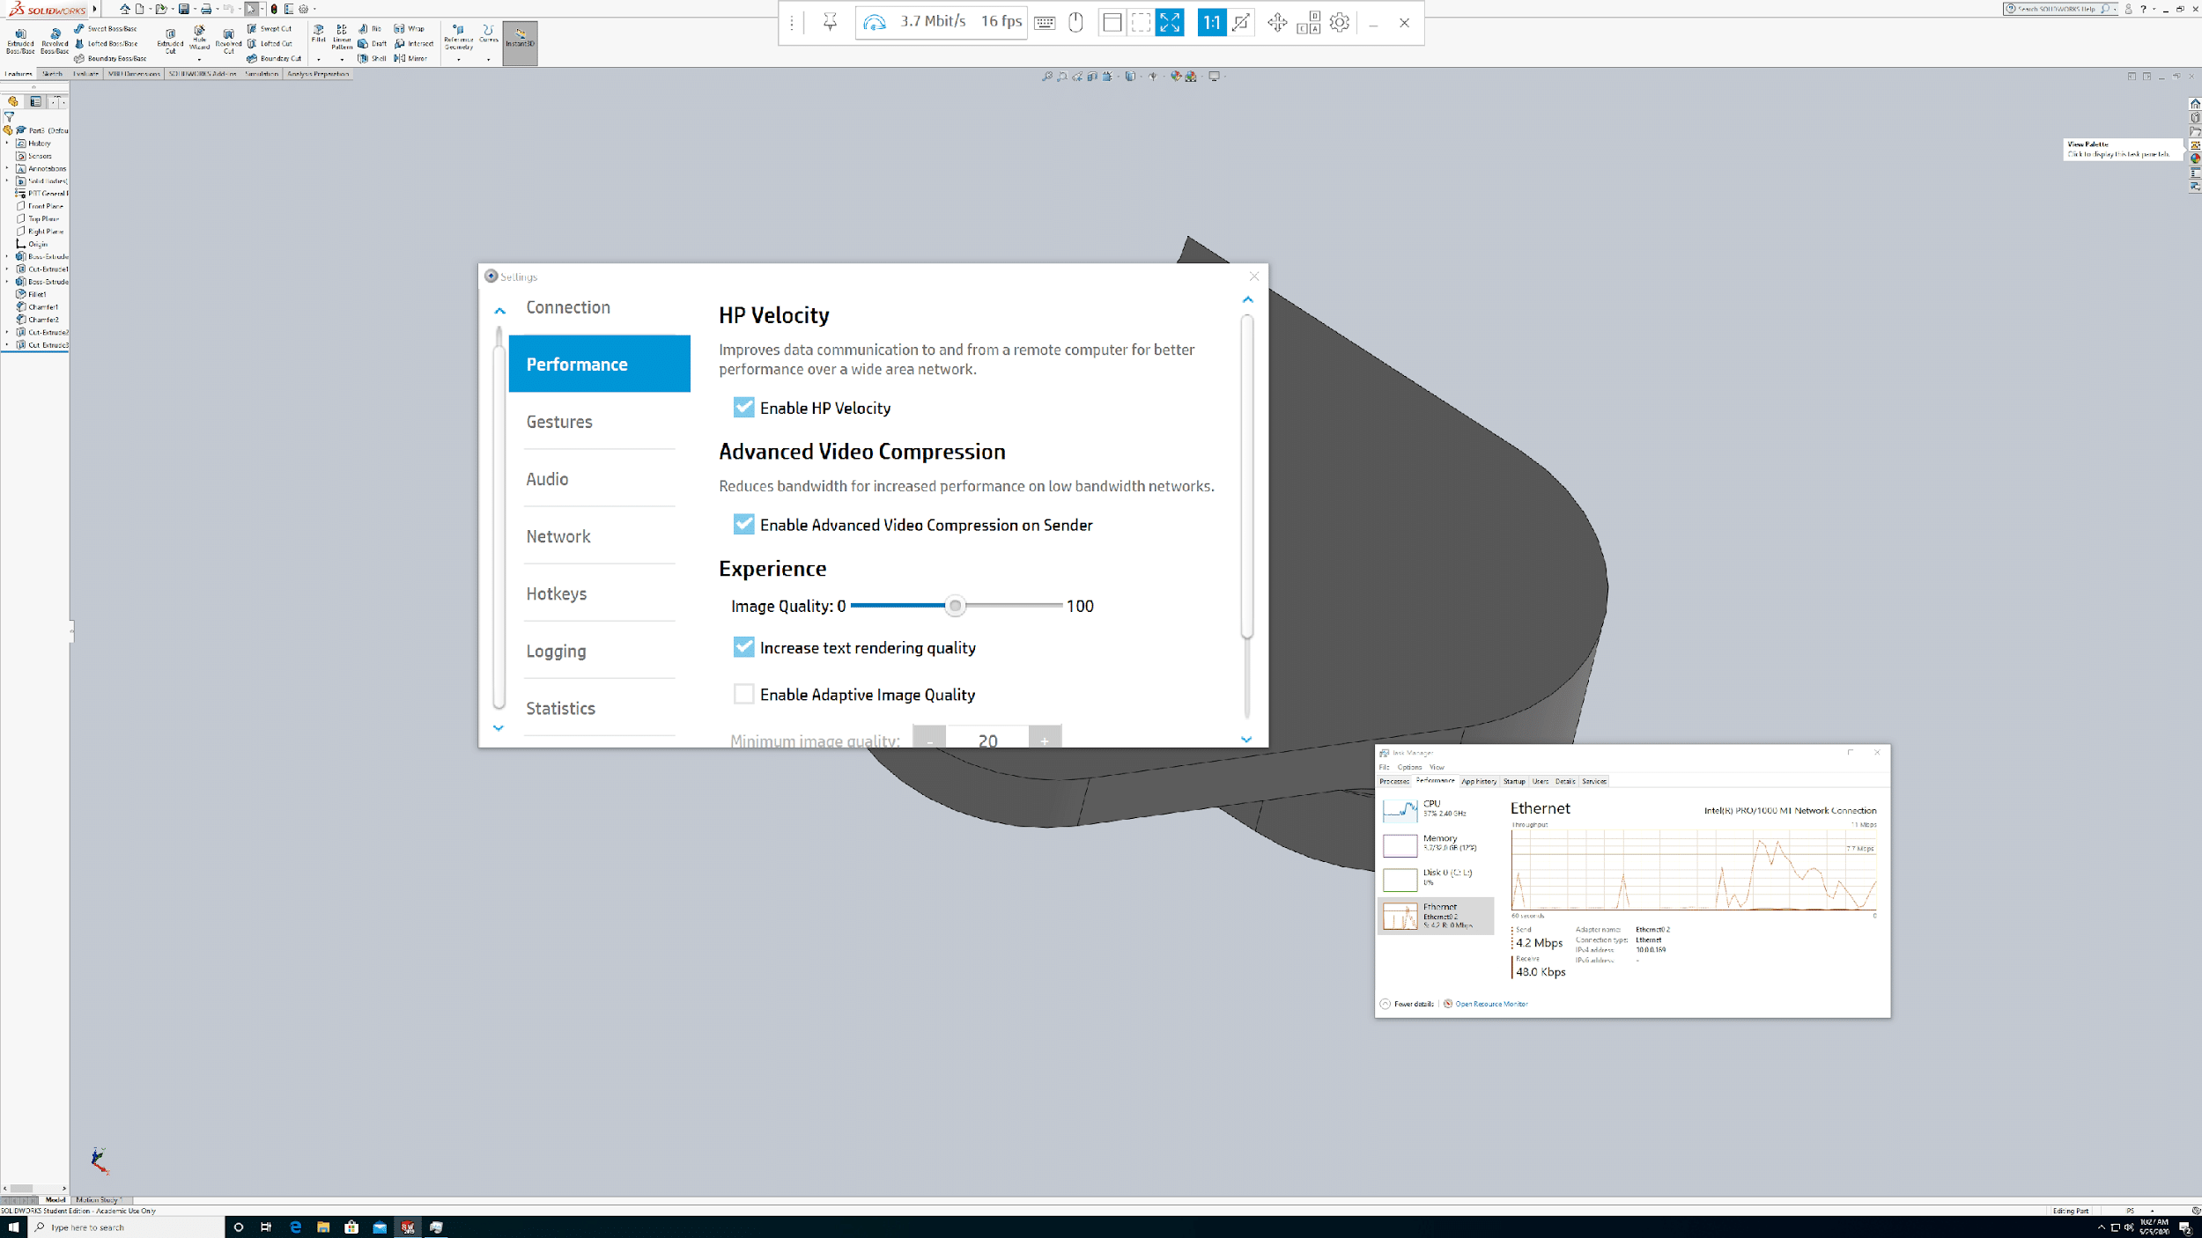
Task: Select the Mirror feature tool
Action: [x=410, y=58]
